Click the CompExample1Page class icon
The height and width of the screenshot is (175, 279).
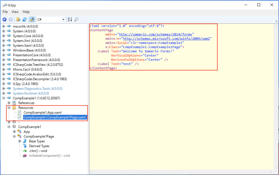tap(19, 136)
